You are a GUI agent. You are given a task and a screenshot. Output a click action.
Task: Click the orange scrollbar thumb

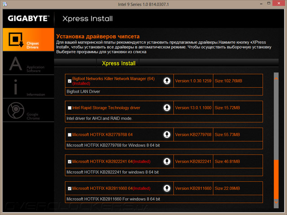(276, 180)
